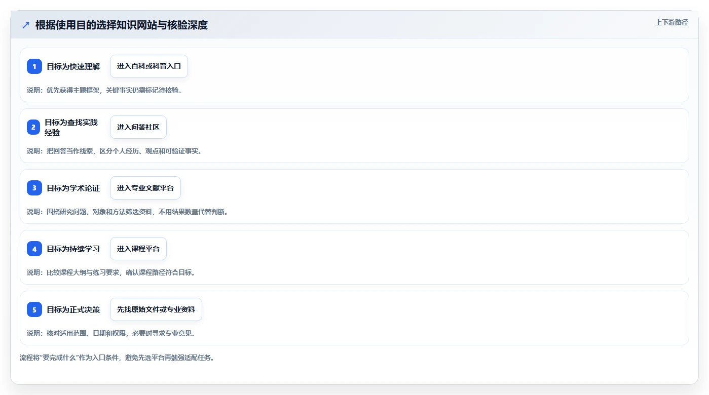Choose 先找原始文件或专业资料 button
This screenshot has width=709, height=395.
pos(156,309)
